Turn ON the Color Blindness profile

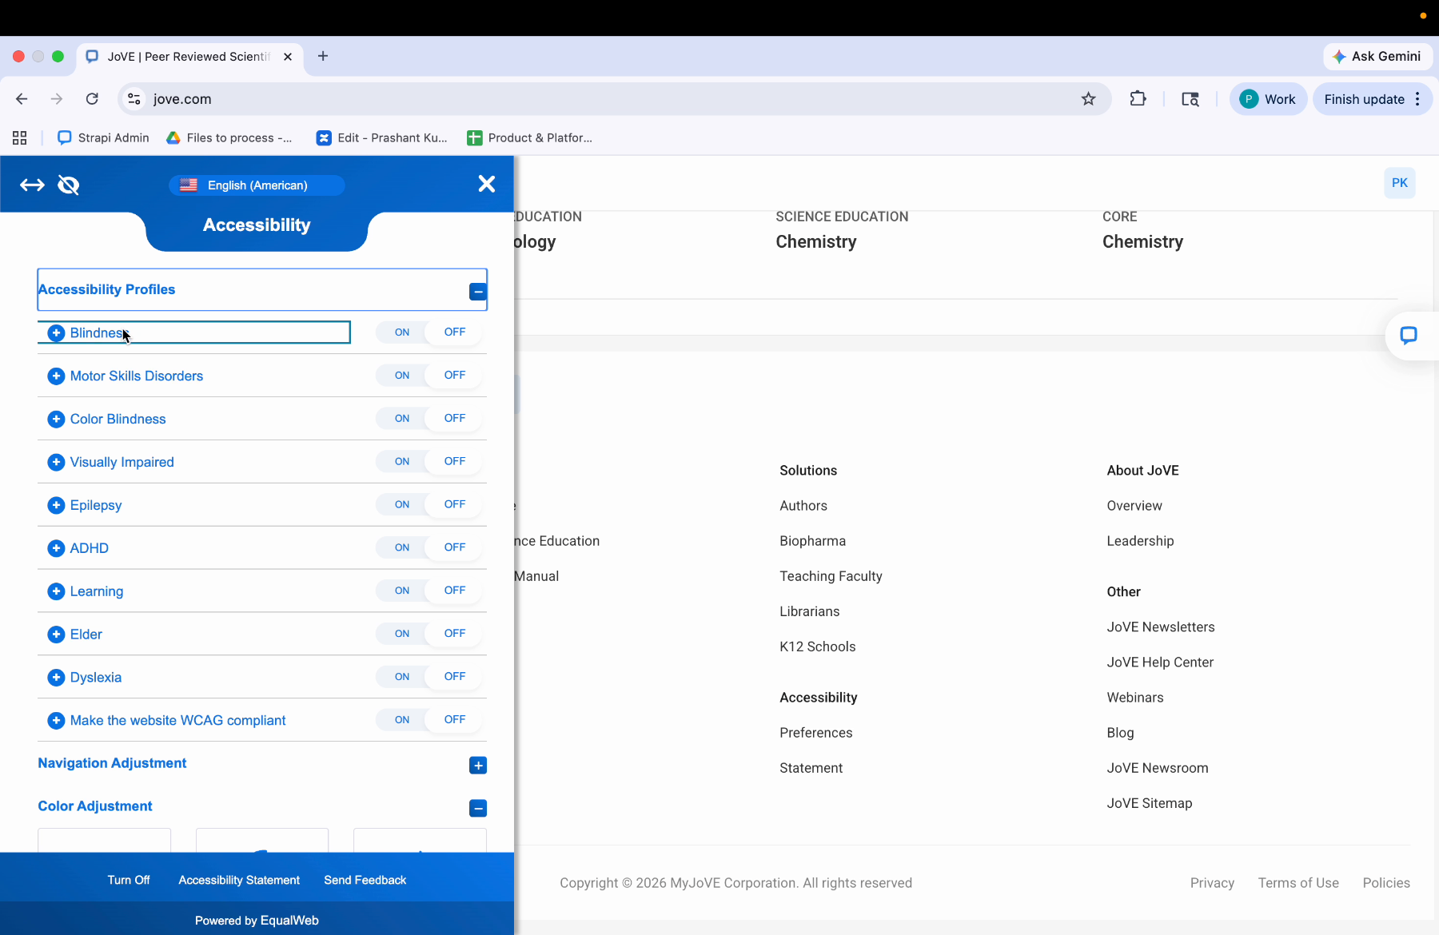[402, 419]
